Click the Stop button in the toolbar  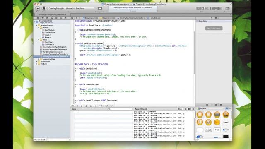(44, 8)
